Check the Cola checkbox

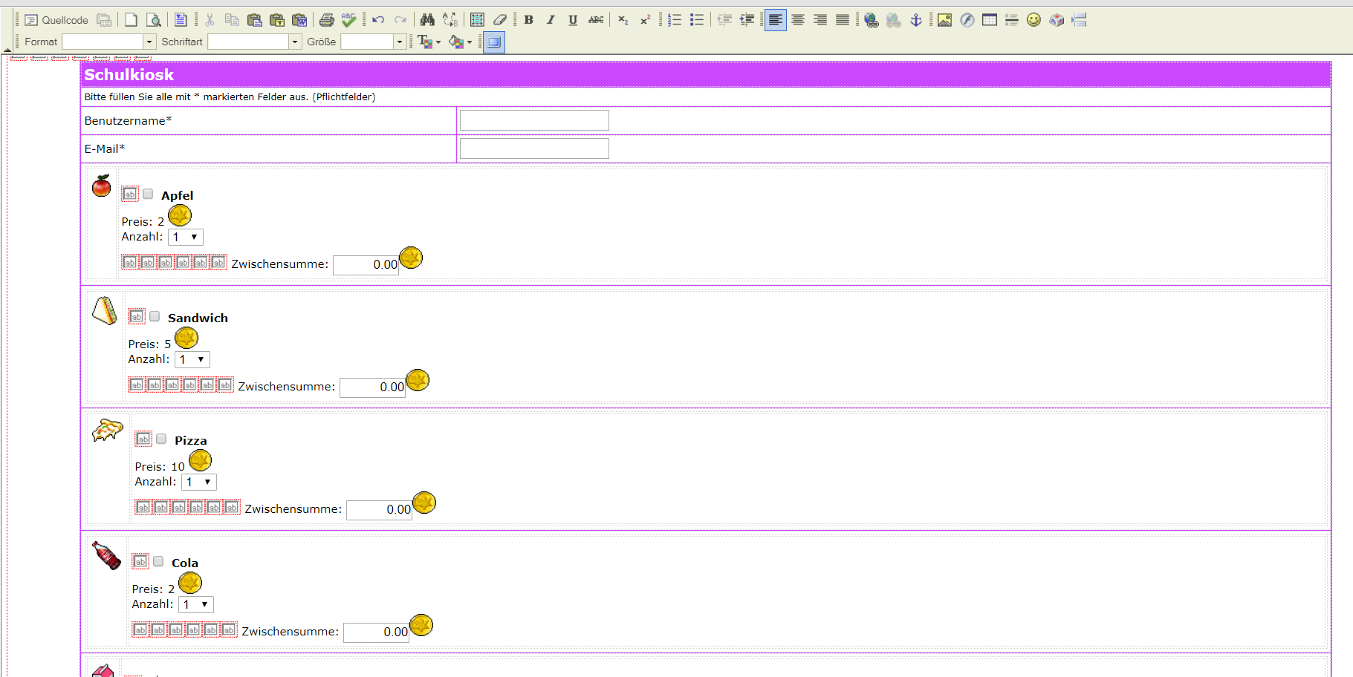click(x=158, y=561)
